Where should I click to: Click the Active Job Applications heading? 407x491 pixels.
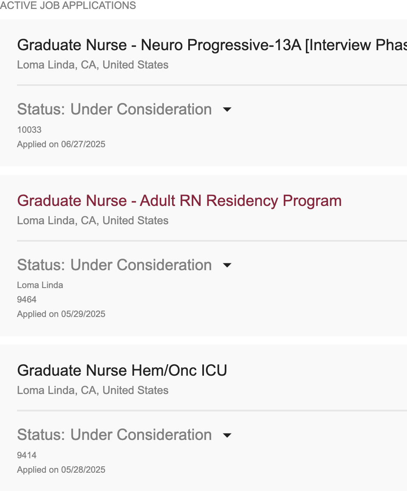tap(68, 6)
